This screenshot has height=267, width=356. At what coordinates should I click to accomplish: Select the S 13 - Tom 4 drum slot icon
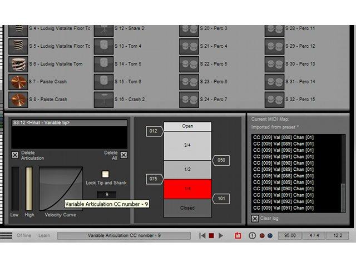tap(103, 46)
